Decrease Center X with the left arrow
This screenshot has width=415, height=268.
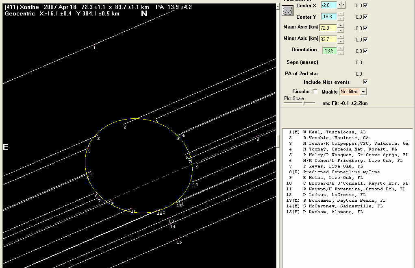339,5
